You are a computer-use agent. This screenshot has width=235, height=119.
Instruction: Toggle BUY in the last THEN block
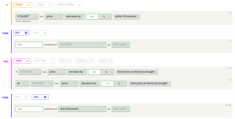coord(21,97)
